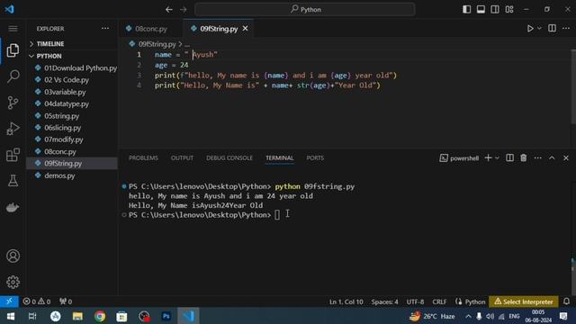Change indentation via Spaces: 4
Viewport: 576px width, 324px height.
point(384,301)
